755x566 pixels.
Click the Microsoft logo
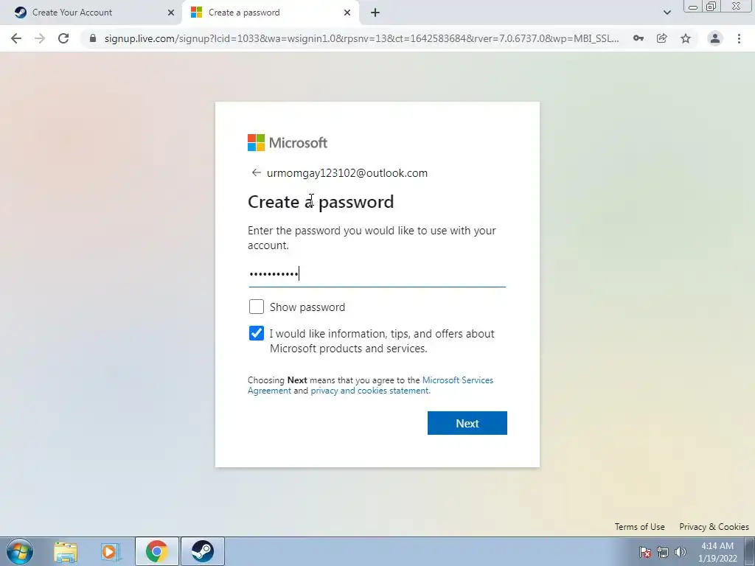click(x=288, y=142)
